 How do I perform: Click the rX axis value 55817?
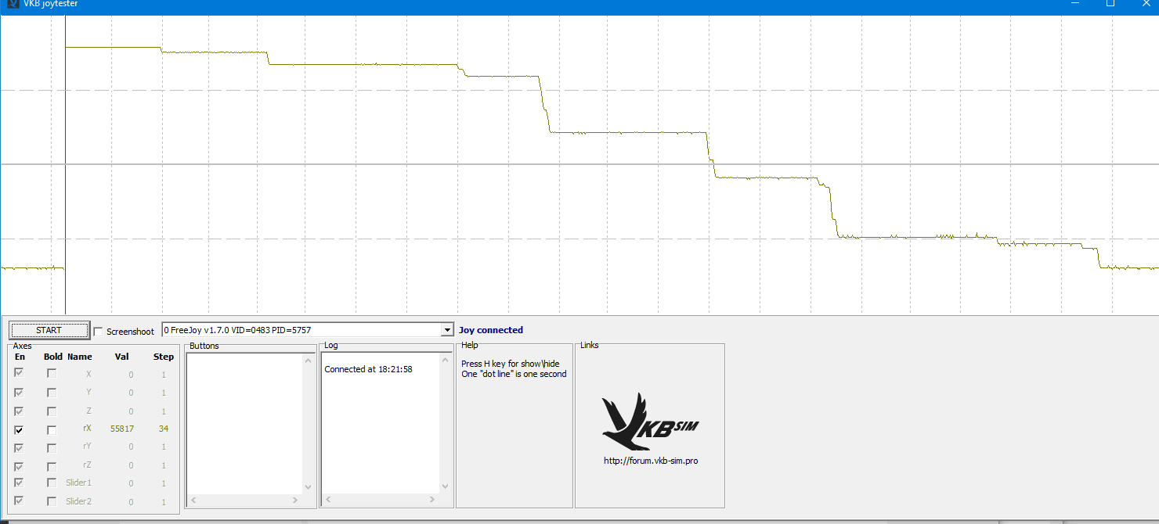(121, 429)
